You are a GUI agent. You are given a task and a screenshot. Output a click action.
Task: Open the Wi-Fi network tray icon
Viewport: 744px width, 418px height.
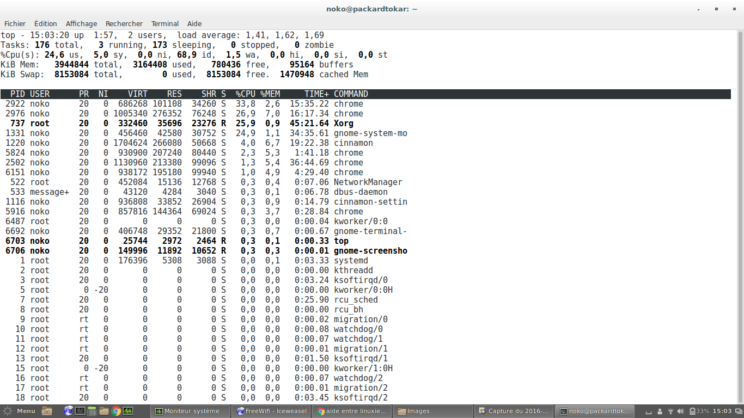(x=670, y=411)
